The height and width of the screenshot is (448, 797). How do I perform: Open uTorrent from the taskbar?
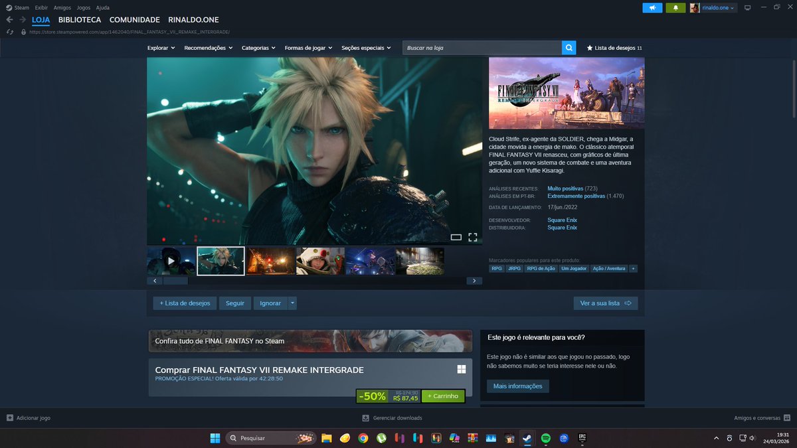(x=381, y=438)
